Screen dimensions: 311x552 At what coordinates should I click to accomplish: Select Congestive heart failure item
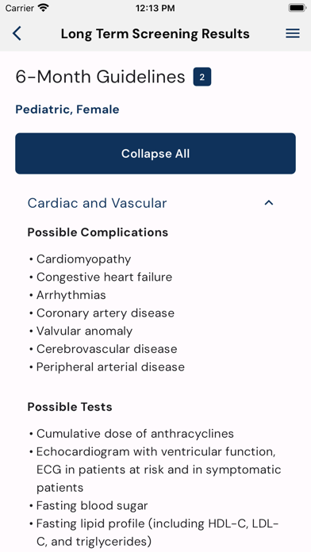click(104, 277)
